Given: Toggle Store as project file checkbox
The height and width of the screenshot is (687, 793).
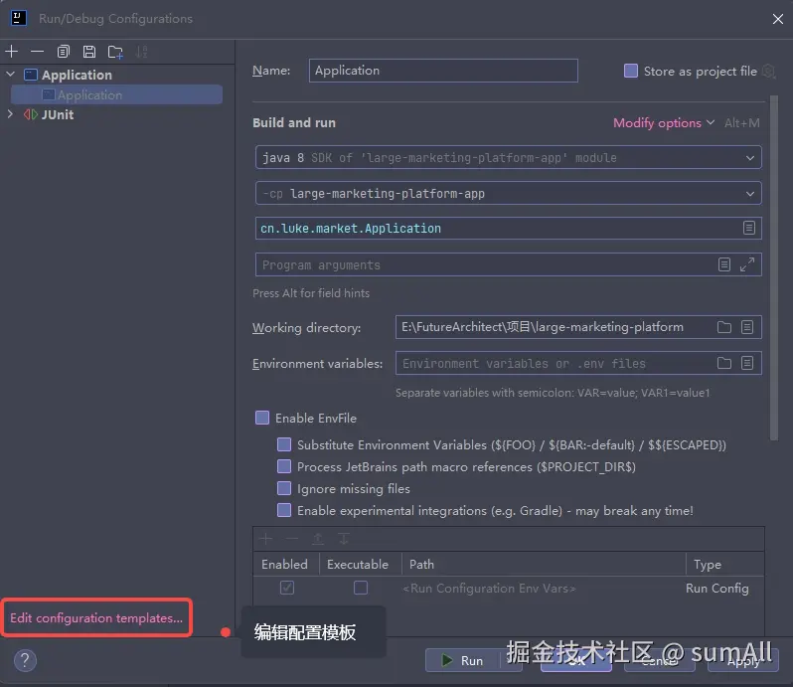Looking at the screenshot, I should (x=631, y=71).
